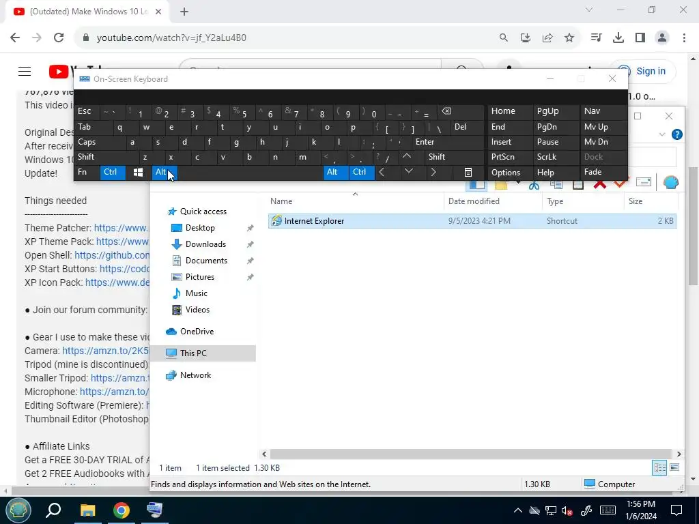Open the Open Shell github link
699x524 pixels.
click(x=111, y=255)
